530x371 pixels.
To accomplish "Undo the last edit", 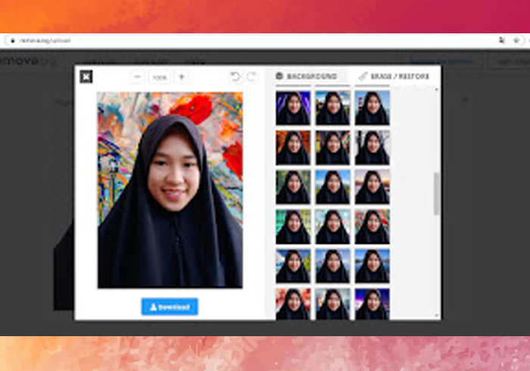I will point(235,76).
